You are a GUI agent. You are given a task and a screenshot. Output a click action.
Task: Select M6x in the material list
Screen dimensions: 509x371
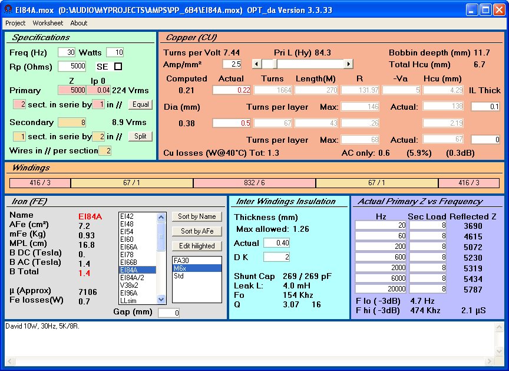pyautogui.click(x=197, y=268)
